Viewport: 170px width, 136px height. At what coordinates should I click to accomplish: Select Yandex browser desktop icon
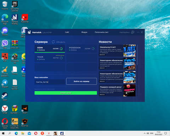coord(5,109)
